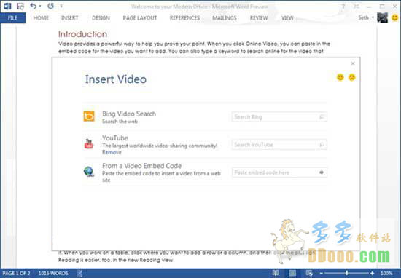Zoom out with the minus button

(x=322, y=273)
